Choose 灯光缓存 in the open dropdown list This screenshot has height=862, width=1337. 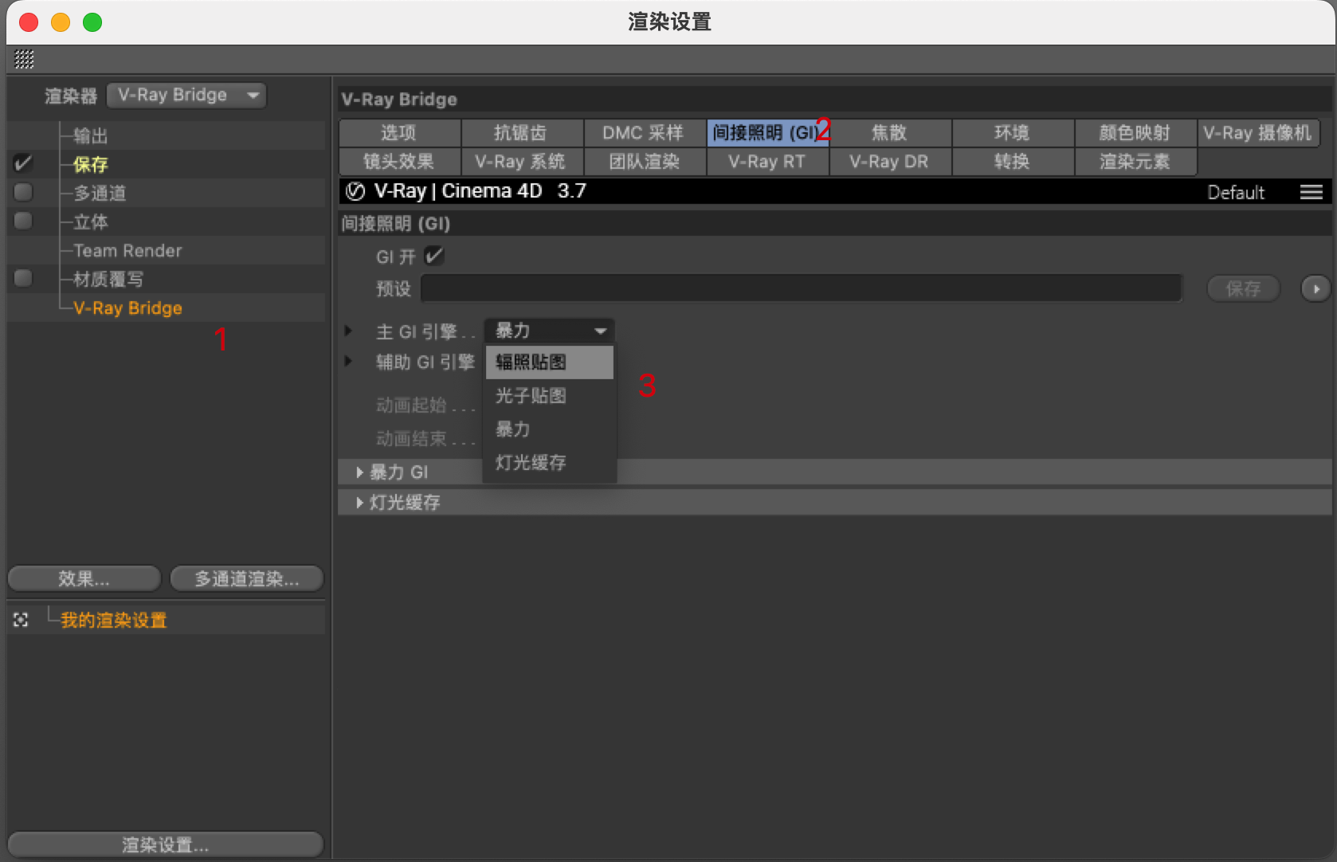549,463
